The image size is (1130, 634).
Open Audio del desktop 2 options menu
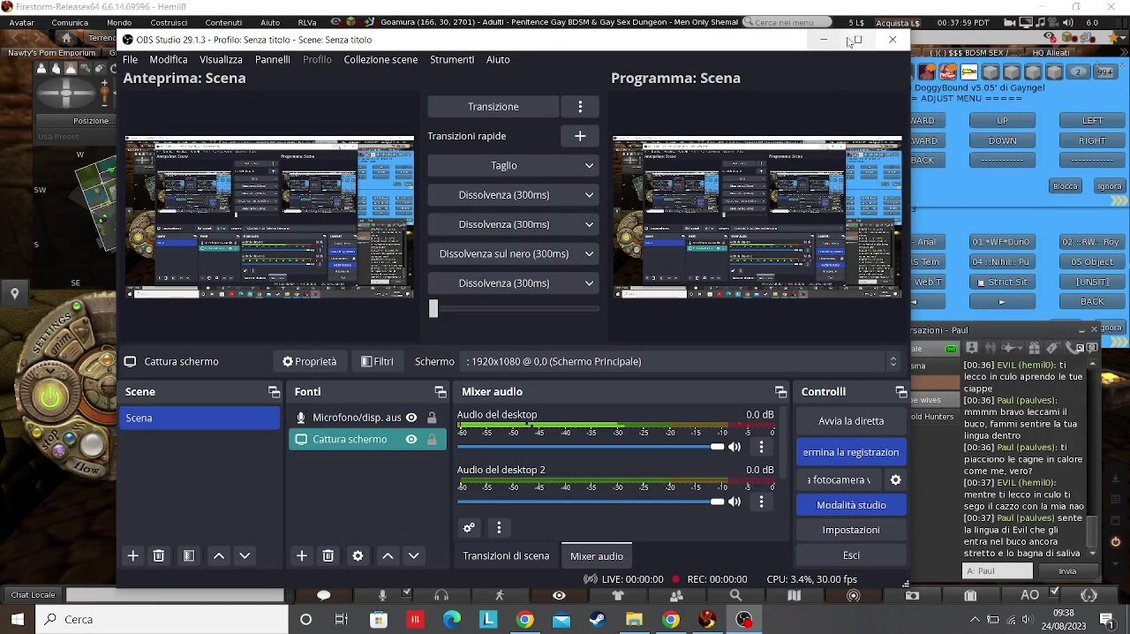point(761,502)
